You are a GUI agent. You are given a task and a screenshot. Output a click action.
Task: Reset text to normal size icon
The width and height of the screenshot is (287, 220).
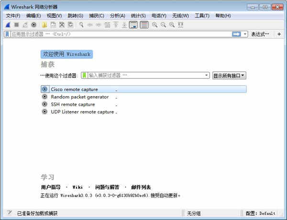tap(172, 25)
